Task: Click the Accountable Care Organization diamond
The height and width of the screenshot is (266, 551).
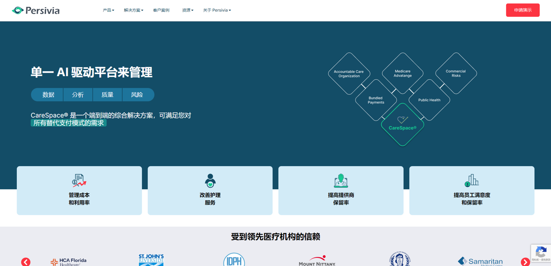Action: point(349,74)
